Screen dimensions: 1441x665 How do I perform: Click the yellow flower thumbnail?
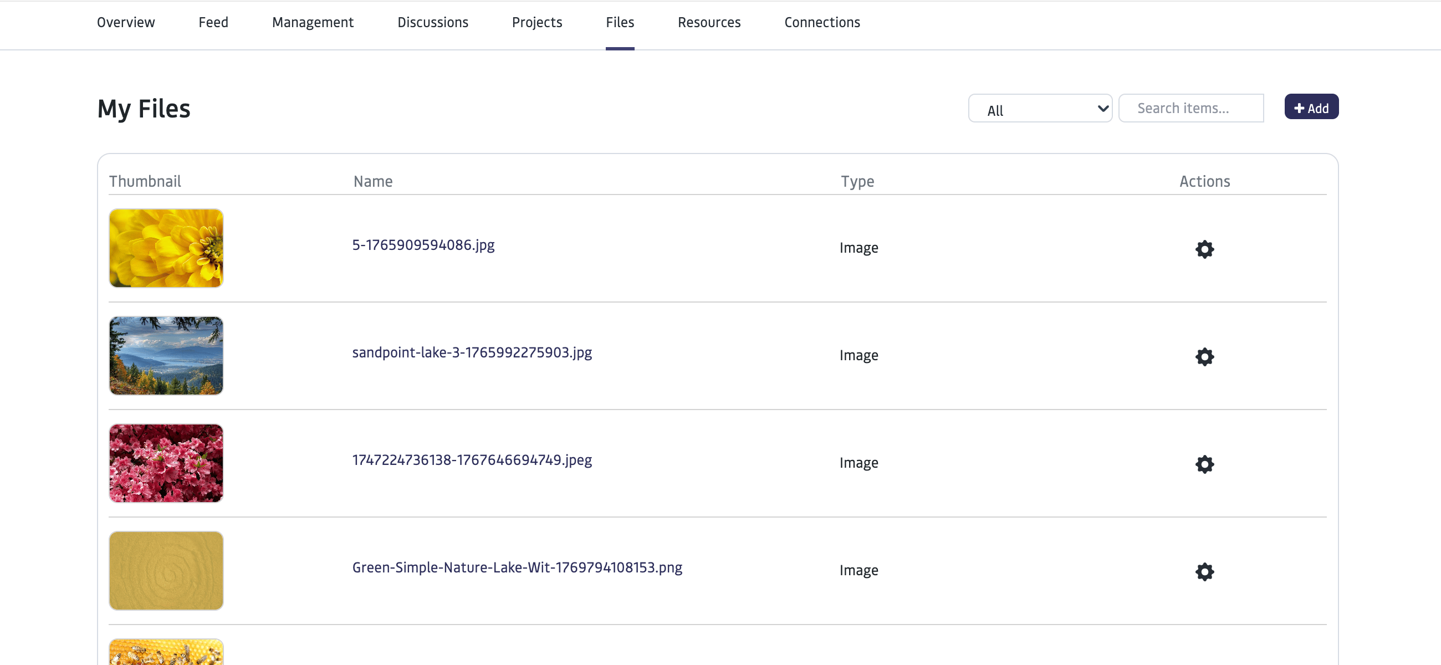point(166,248)
